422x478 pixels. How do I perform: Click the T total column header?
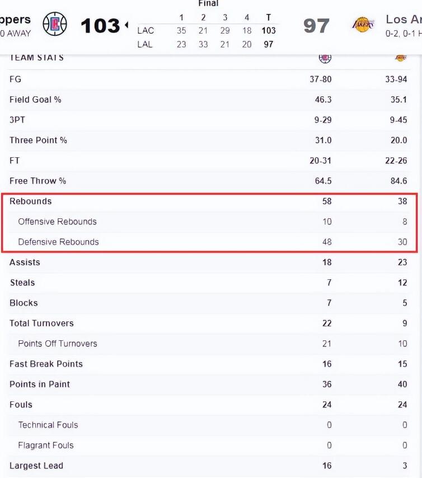tap(269, 17)
